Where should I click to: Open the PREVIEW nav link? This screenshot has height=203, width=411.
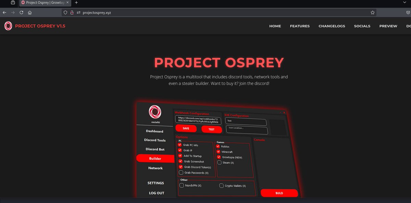tap(388, 26)
